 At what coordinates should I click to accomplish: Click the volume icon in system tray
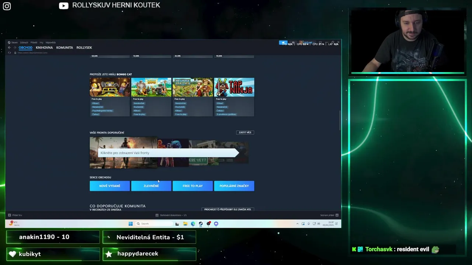coord(319,223)
